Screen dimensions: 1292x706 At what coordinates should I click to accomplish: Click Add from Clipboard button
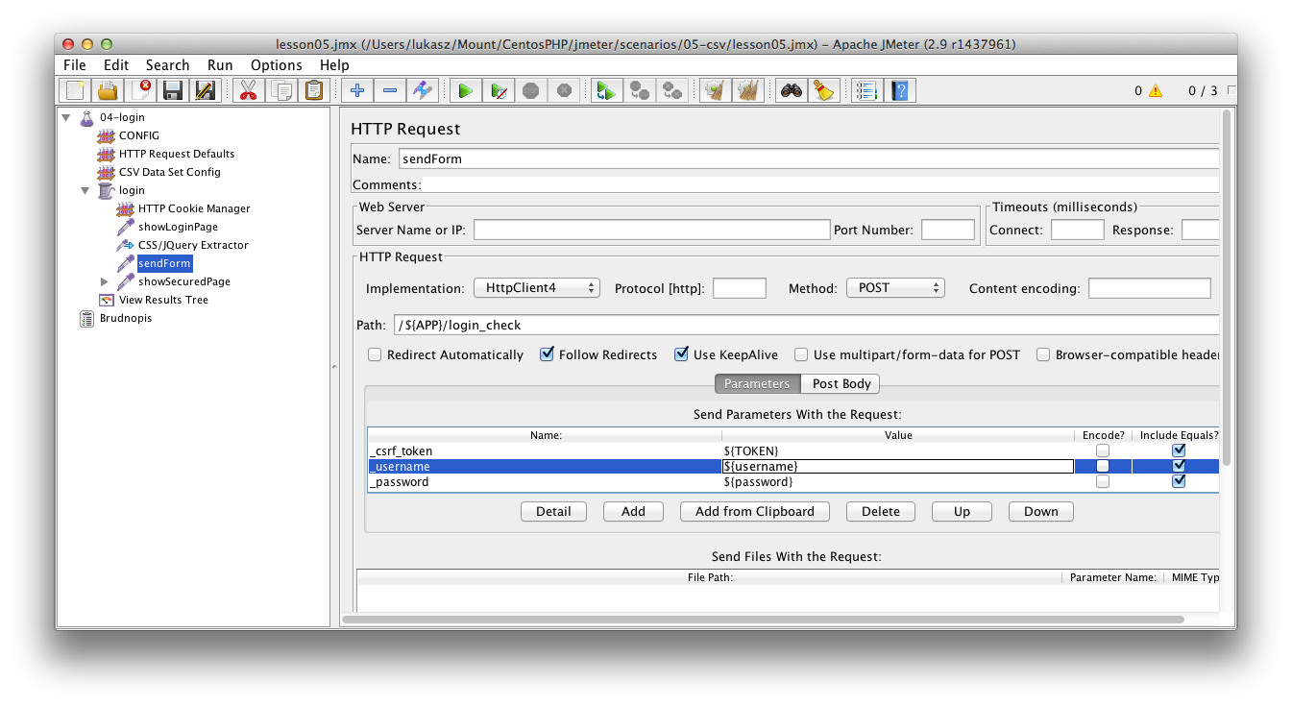pyautogui.click(x=755, y=511)
